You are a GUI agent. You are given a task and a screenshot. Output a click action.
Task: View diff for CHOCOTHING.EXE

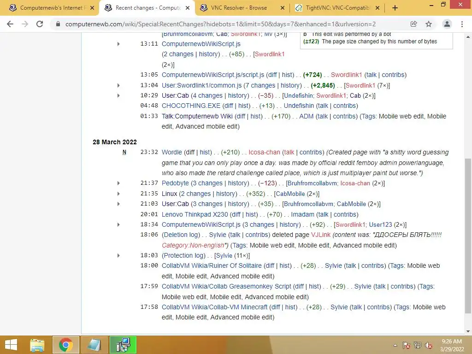click(x=229, y=106)
